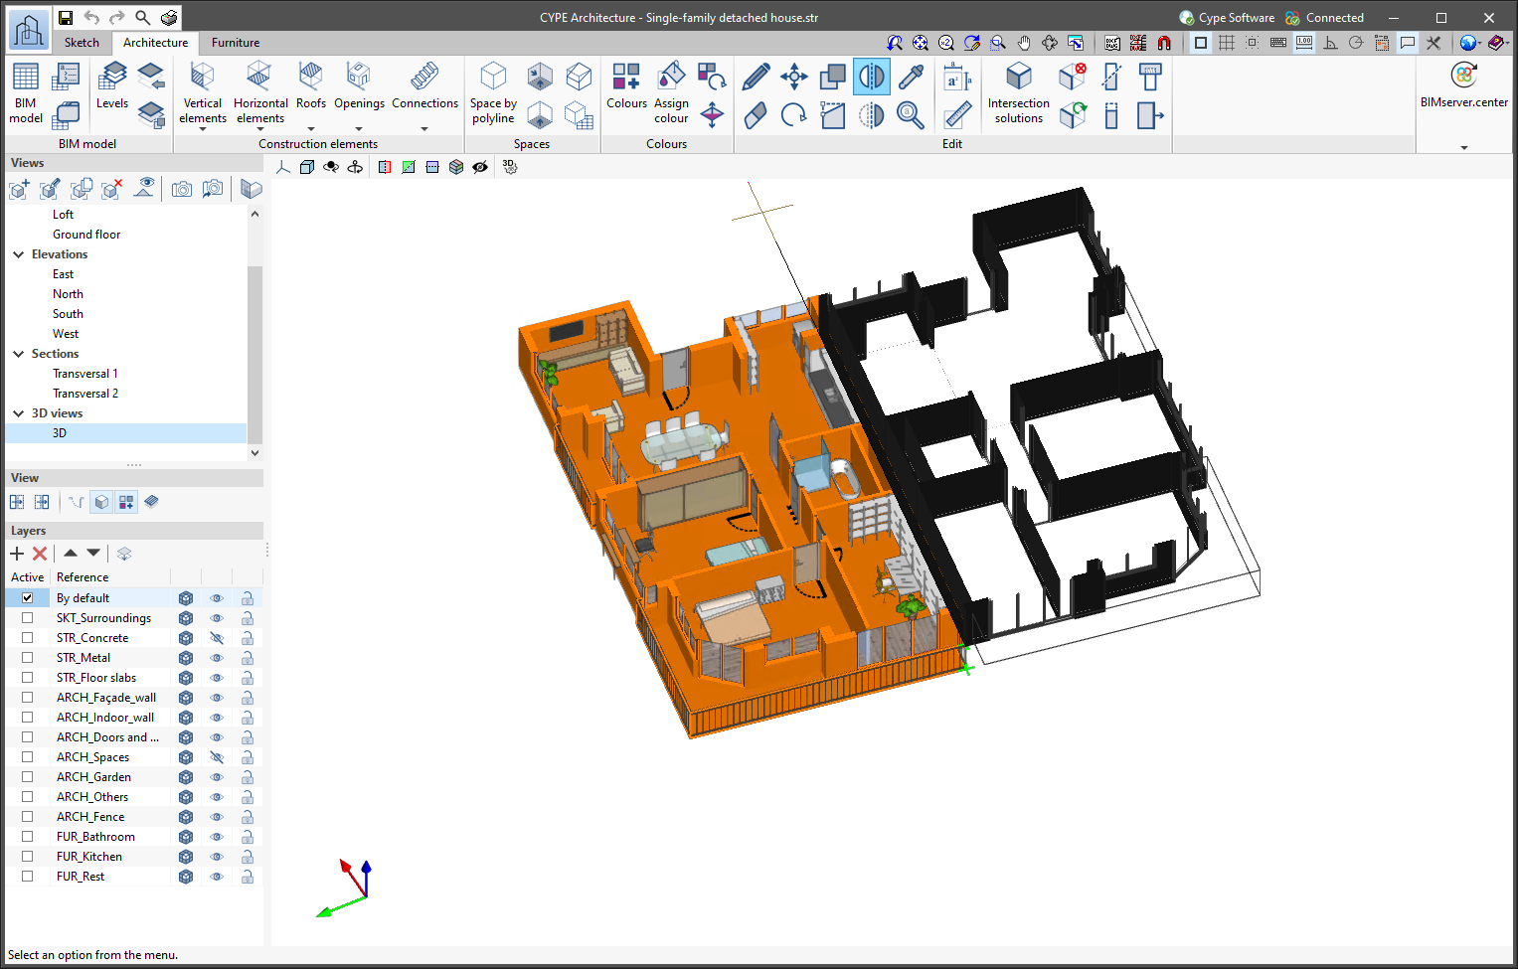Image resolution: width=1518 pixels, height=969 pixels.
Task: Select the Space by polyline tool
Action: tap(493, 92)
